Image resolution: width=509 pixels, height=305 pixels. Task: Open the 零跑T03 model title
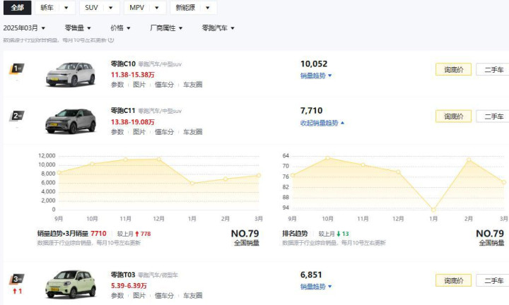[x=123, y=275]
